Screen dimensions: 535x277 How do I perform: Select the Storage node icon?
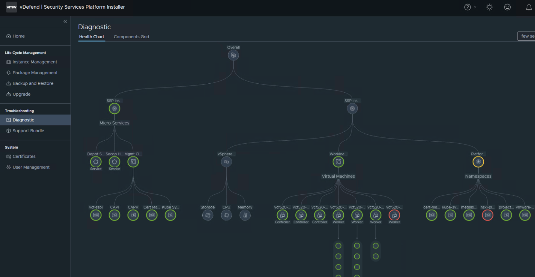[208, 215]
